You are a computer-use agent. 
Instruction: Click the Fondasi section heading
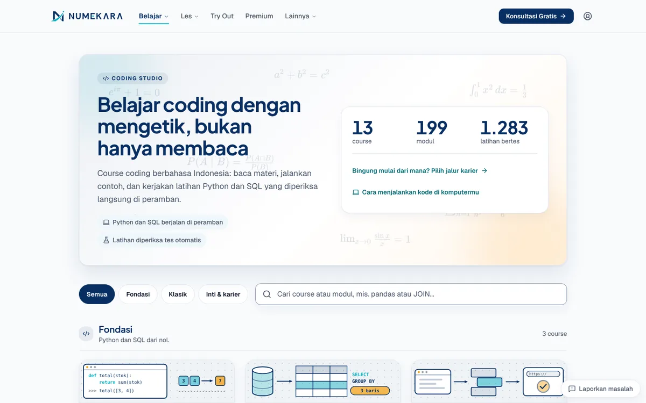[x=115, y=329]
